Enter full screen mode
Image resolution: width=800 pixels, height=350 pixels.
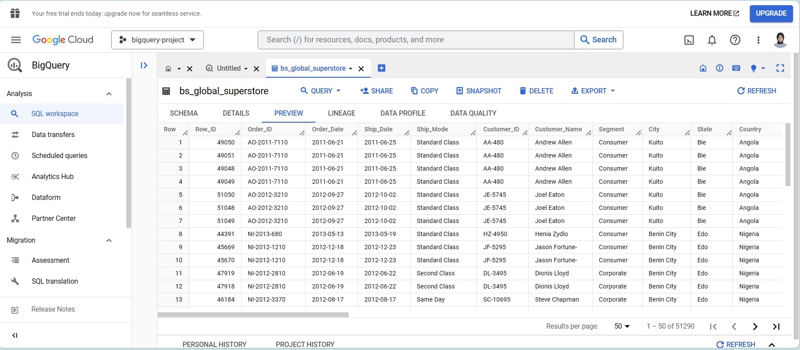(780, 68)
